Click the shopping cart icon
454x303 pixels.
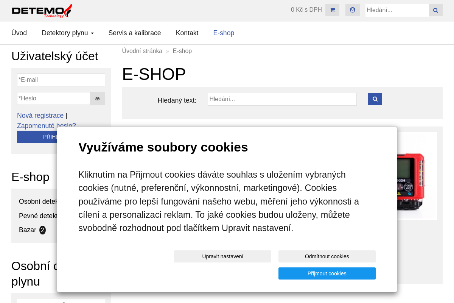[332, 10]
